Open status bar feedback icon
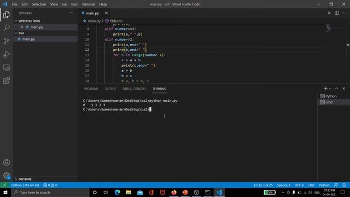Viewport: 350px width, 197px height. (x=336, y=185)
